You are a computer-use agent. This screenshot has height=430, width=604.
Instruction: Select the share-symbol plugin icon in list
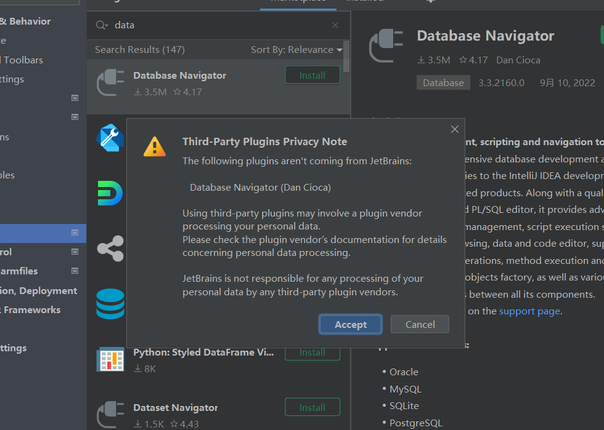pyautogui.click(x=111, y=249)
